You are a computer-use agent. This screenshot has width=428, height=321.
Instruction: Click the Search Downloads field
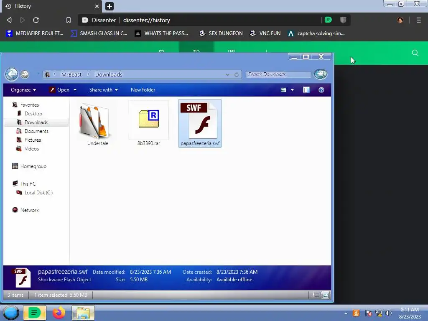pyautogui.click(x=278, y=74)
